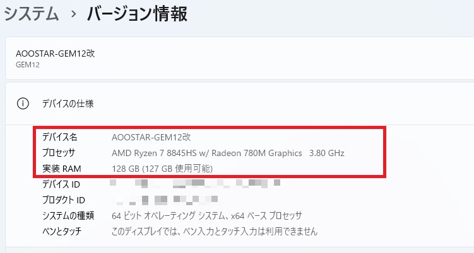474x253 pixels.
Task: Click the breadcrumb chevron separator
Action: (73, 14)
